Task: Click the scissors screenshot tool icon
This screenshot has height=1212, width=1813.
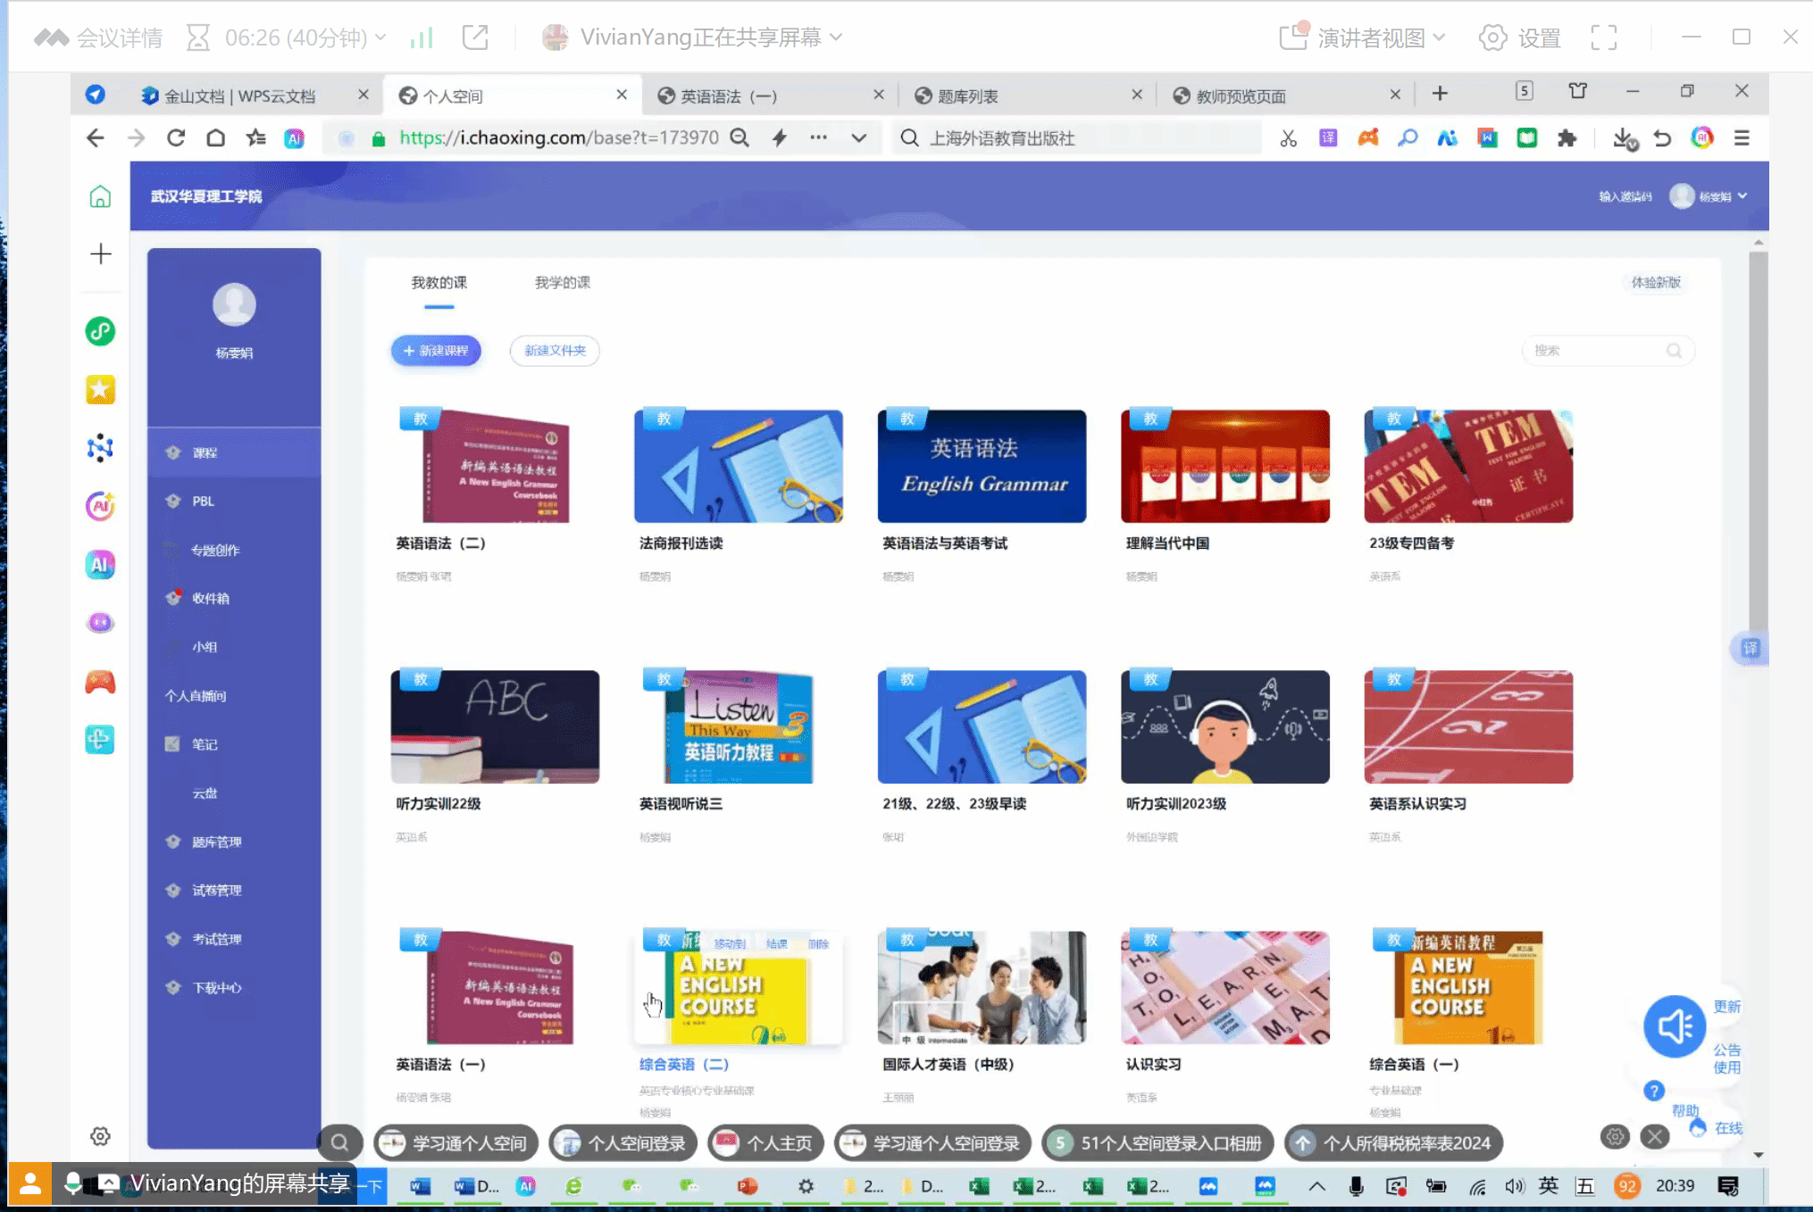Action: click(1288, 138)
